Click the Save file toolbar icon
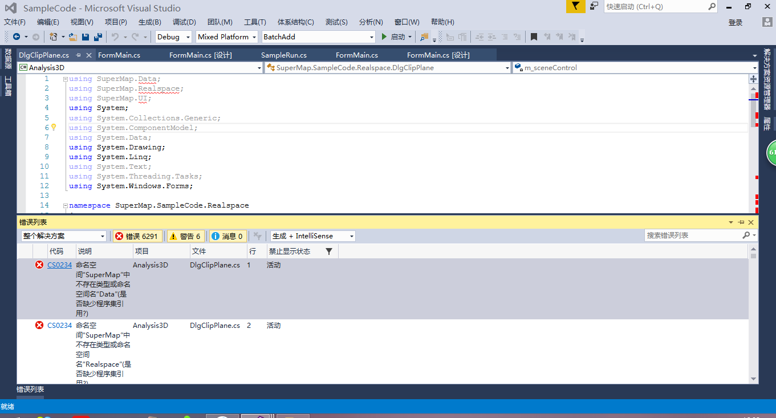776x418 pixels. (86, 37)
